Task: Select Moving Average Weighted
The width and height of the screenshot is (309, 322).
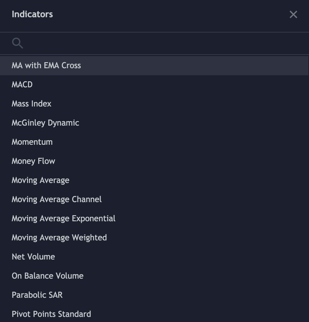Action: coord(154,238)
